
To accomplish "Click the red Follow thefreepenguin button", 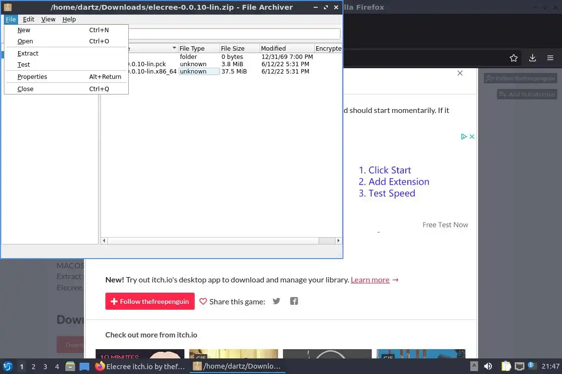I will (150, 301).
